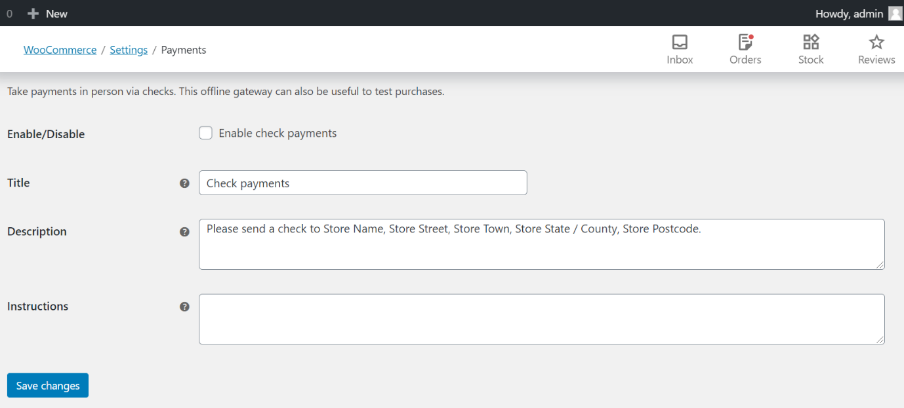Click the admin avatar icon

895,14
